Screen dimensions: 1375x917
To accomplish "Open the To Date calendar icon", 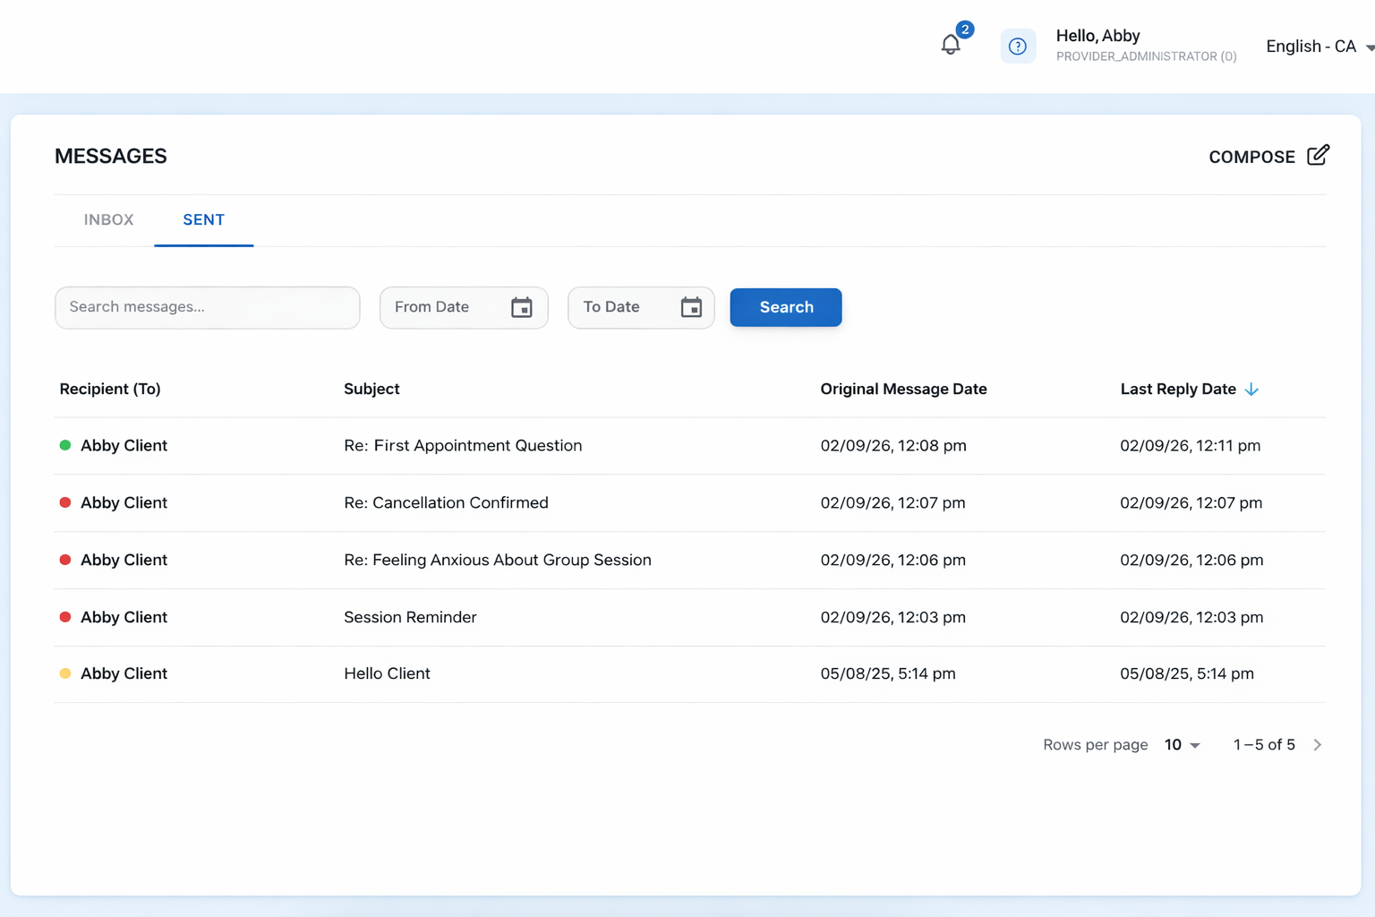I will coord(691,307).
